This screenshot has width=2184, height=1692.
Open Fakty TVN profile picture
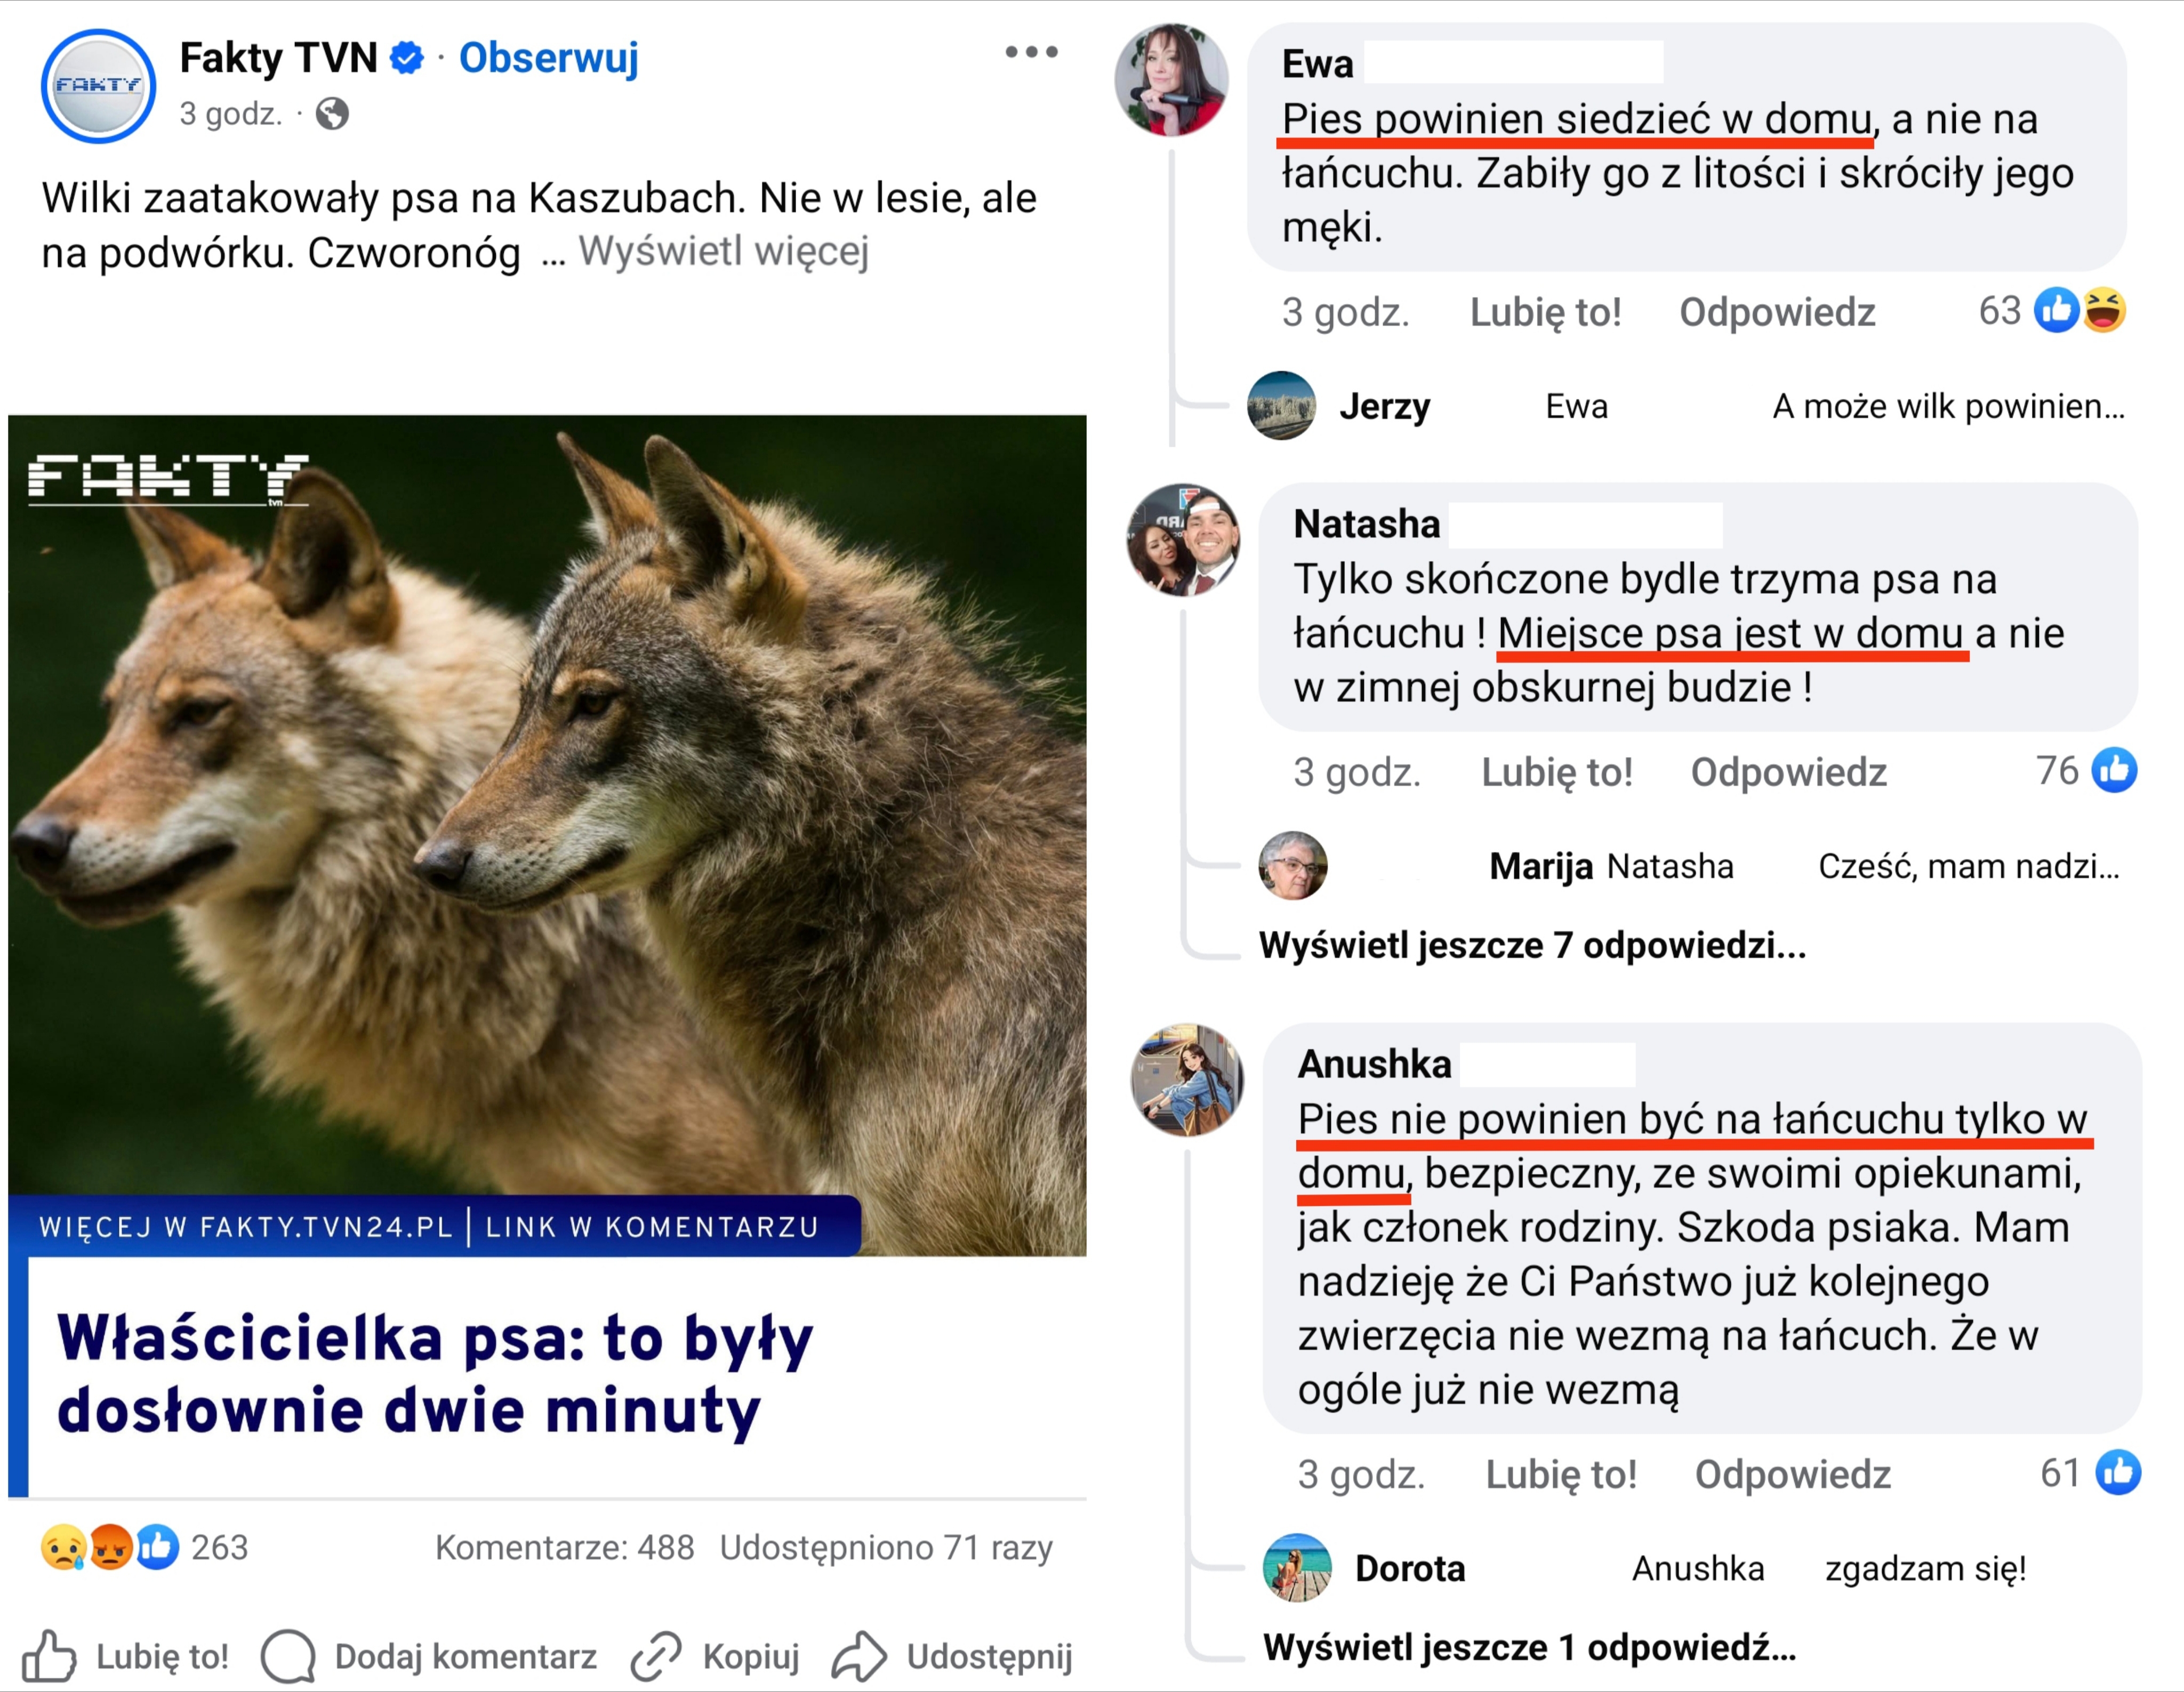[98, 86]
